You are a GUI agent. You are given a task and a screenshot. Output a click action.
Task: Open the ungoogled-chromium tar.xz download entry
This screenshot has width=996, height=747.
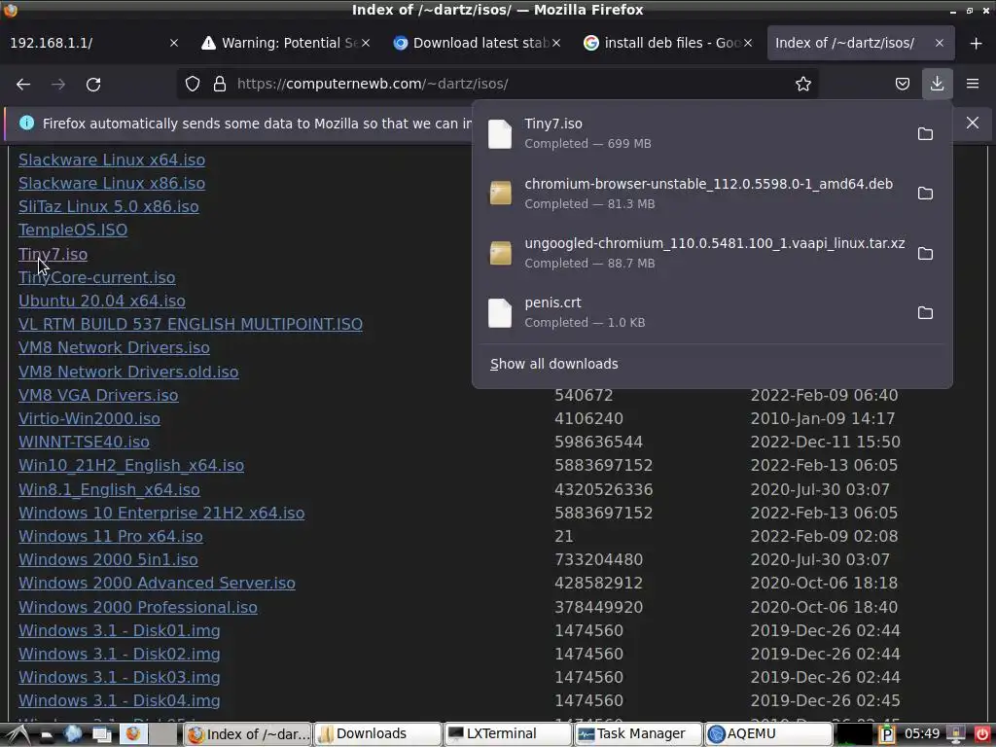[x=693, y=254]
